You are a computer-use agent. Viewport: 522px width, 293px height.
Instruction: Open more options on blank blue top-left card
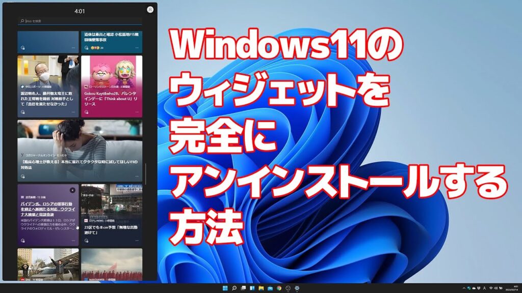tap(73, 48)
